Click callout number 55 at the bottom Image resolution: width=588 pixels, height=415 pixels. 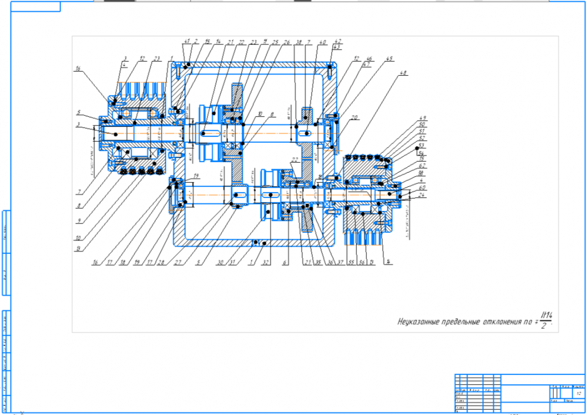click(x=350, y=263)
